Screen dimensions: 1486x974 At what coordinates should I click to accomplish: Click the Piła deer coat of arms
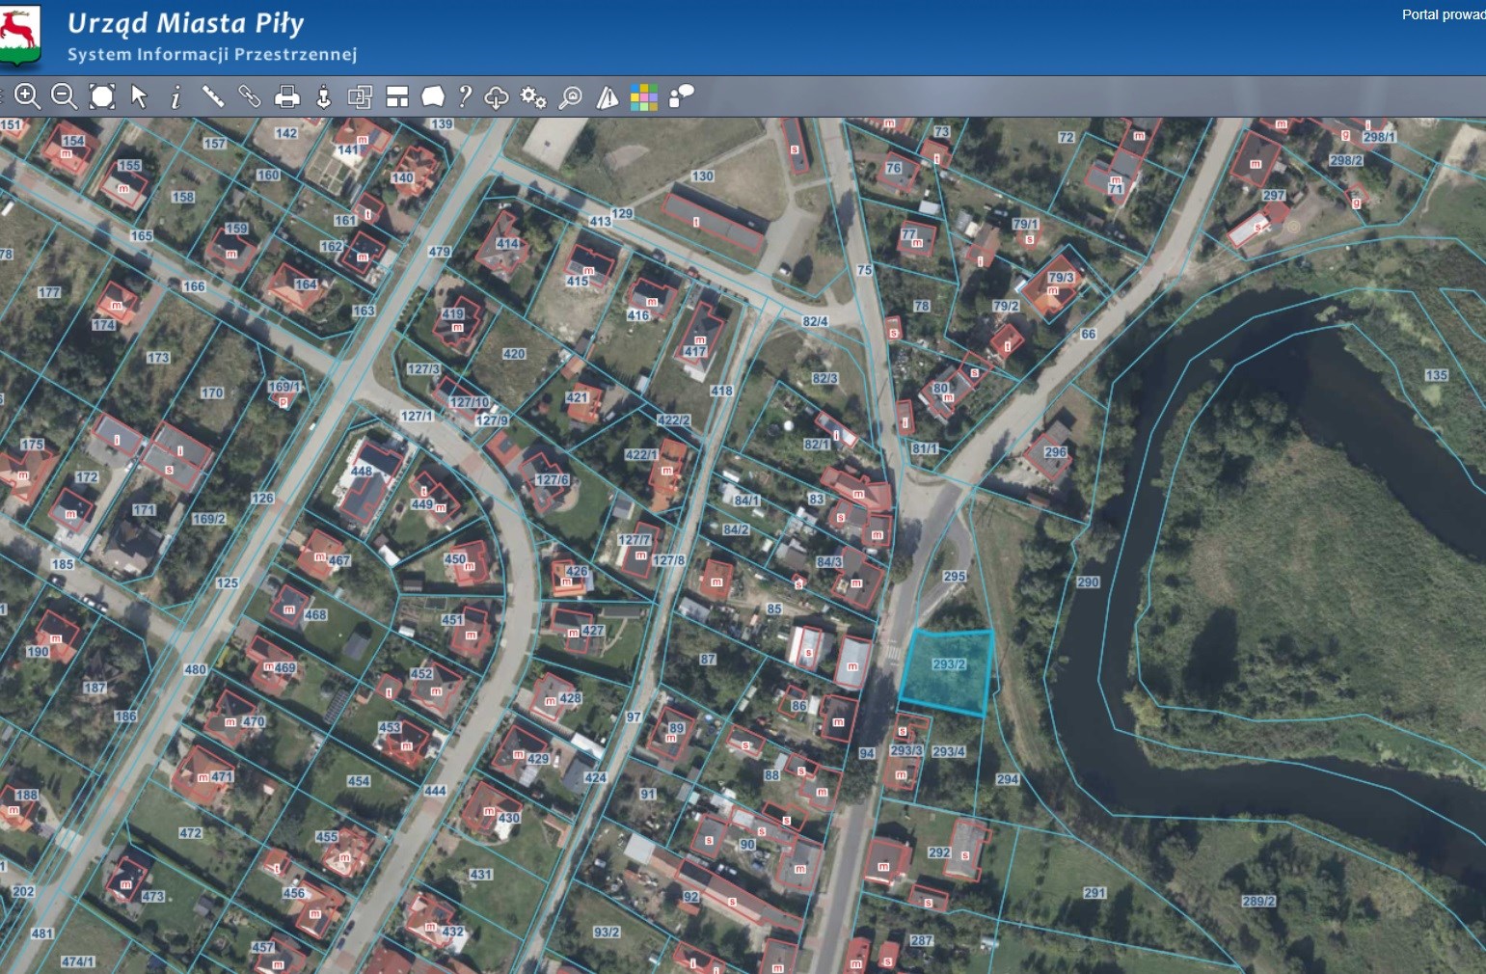19,35
